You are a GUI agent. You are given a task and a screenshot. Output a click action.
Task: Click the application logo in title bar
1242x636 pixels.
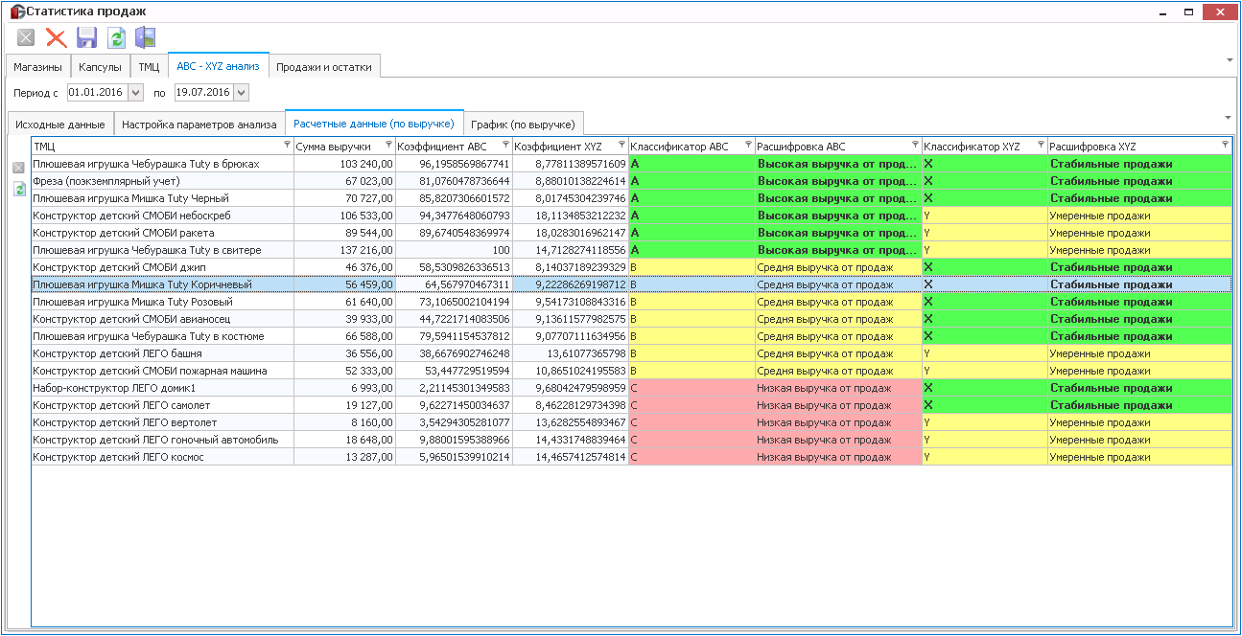coord(16,11)
